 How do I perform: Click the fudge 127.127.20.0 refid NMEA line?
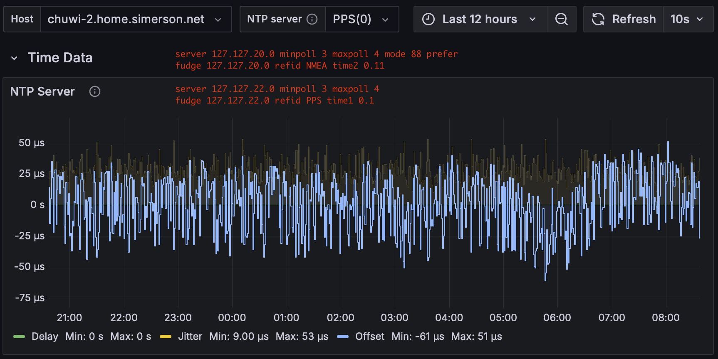tap(280, 66)
